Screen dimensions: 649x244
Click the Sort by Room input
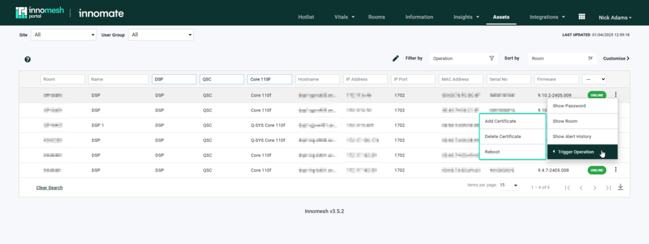pos(562,58)
